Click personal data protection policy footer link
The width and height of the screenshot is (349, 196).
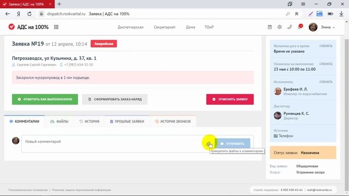coord(81,190)
